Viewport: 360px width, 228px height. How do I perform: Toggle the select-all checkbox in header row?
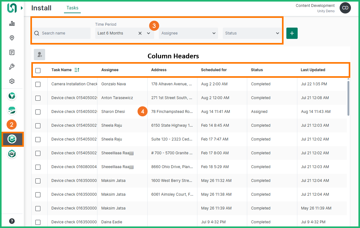(x=38, y=70)
